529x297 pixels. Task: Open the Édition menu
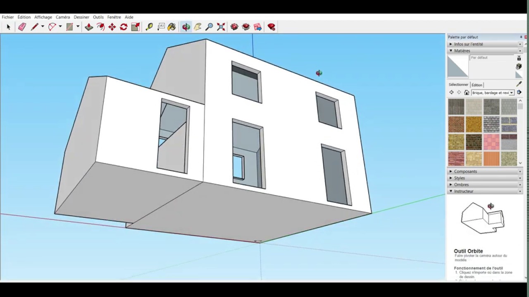(24, 17)
